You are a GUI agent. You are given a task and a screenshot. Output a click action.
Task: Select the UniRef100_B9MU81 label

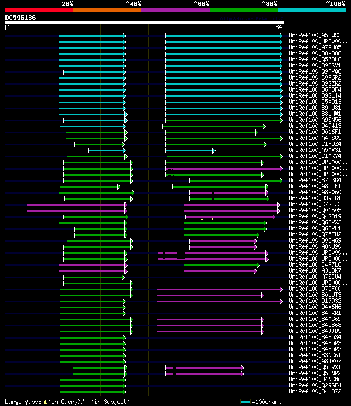click(315, 108)
